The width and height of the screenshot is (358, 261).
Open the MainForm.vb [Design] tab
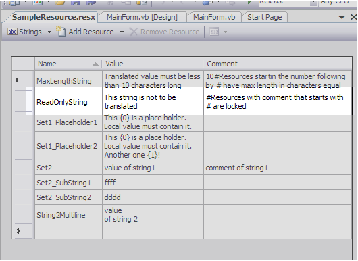pos(142,17)
